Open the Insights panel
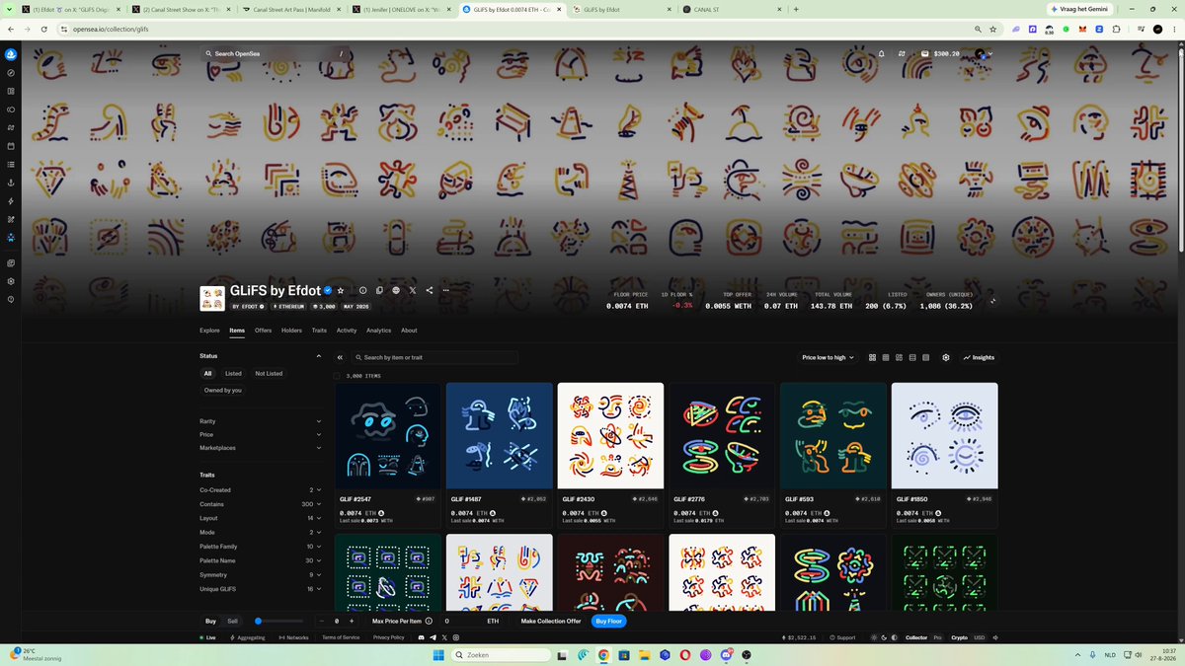This screenshot has height=666, width=1185. (980, 357)
